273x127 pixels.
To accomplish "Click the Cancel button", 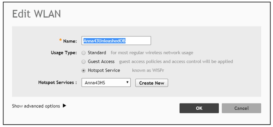I will [x=241, y=108].
